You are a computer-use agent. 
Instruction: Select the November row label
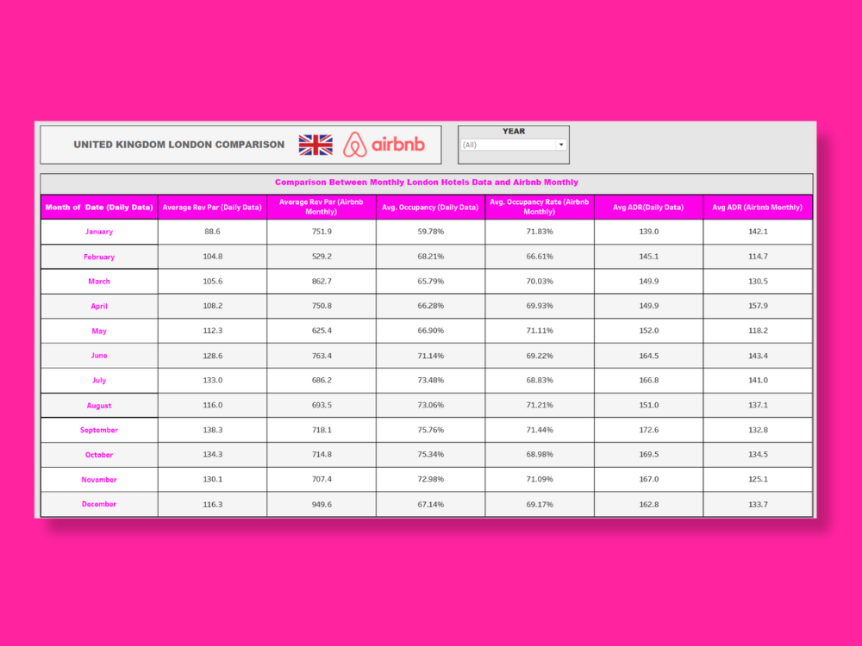point(99,480)
